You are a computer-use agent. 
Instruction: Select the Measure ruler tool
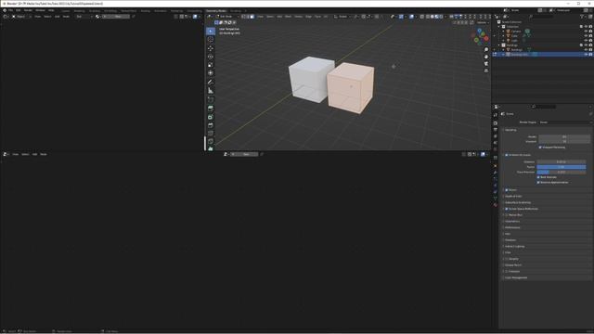211,91
